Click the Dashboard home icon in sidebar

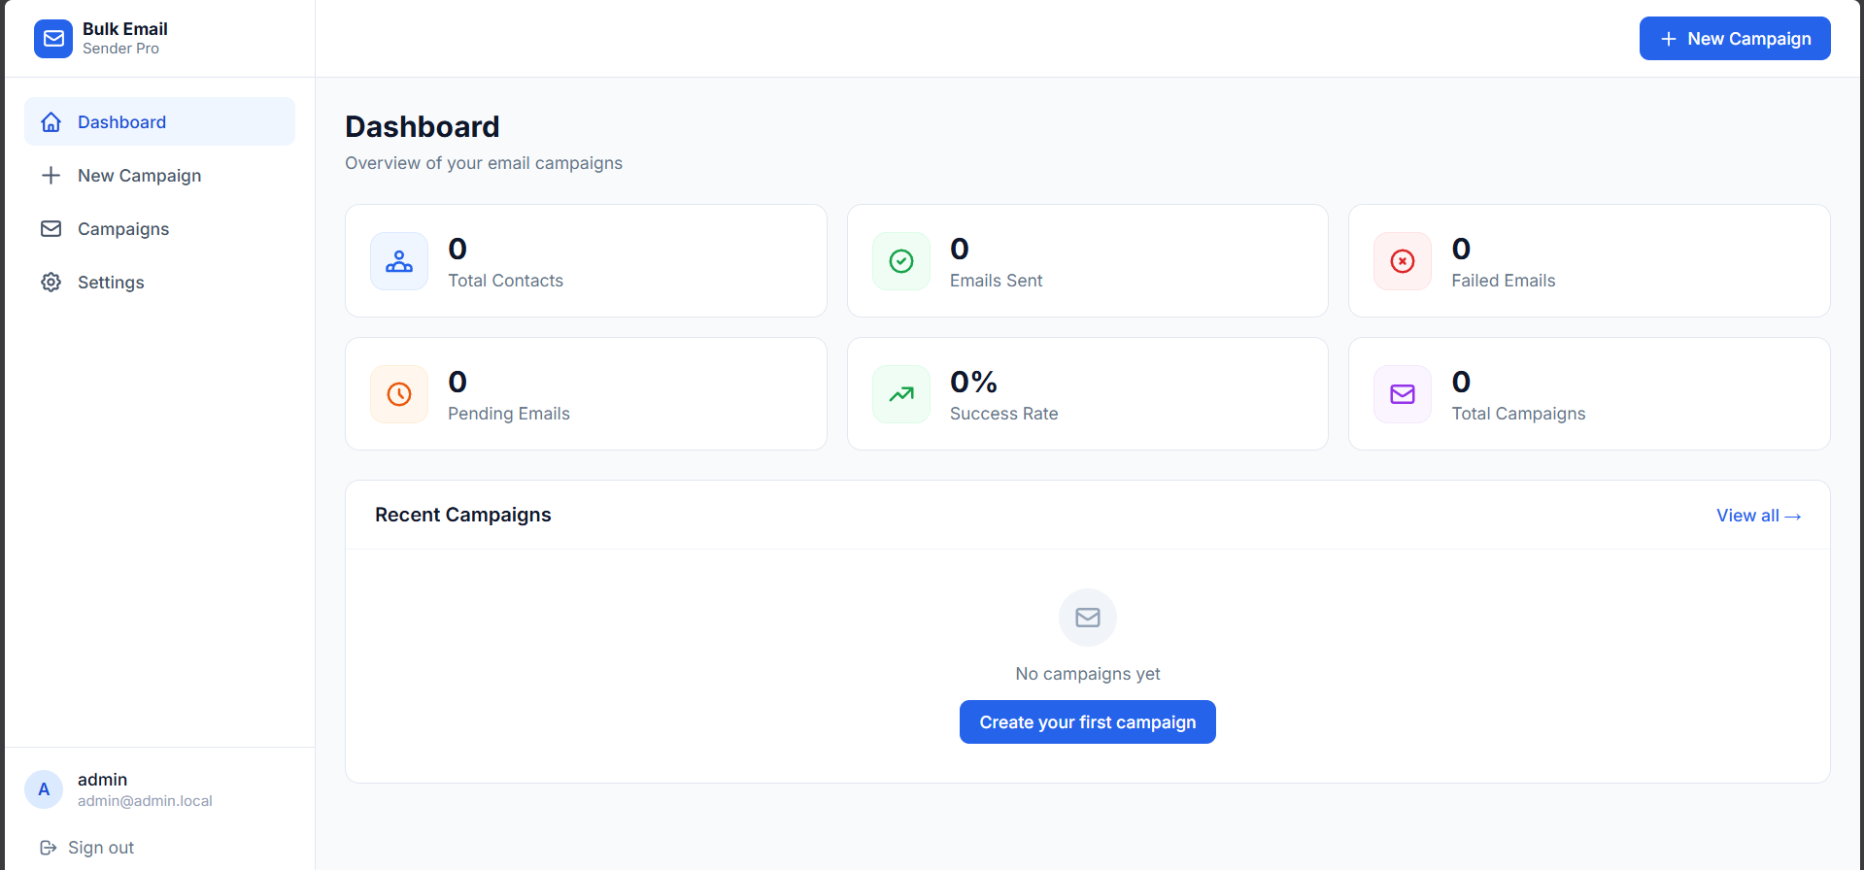51,122
